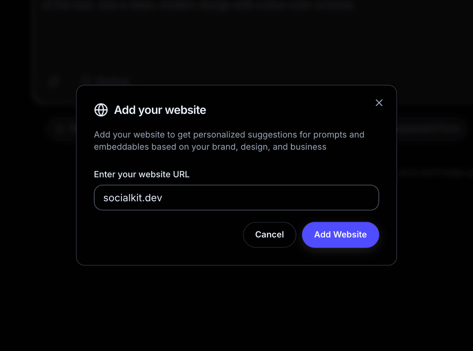Click the globe icon beside the dialog title
This screenshot has height=351, width=473.
101,110
